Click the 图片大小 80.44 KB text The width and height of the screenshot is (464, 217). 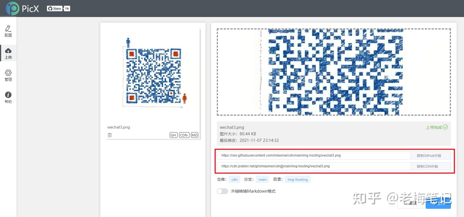[238, 134]
